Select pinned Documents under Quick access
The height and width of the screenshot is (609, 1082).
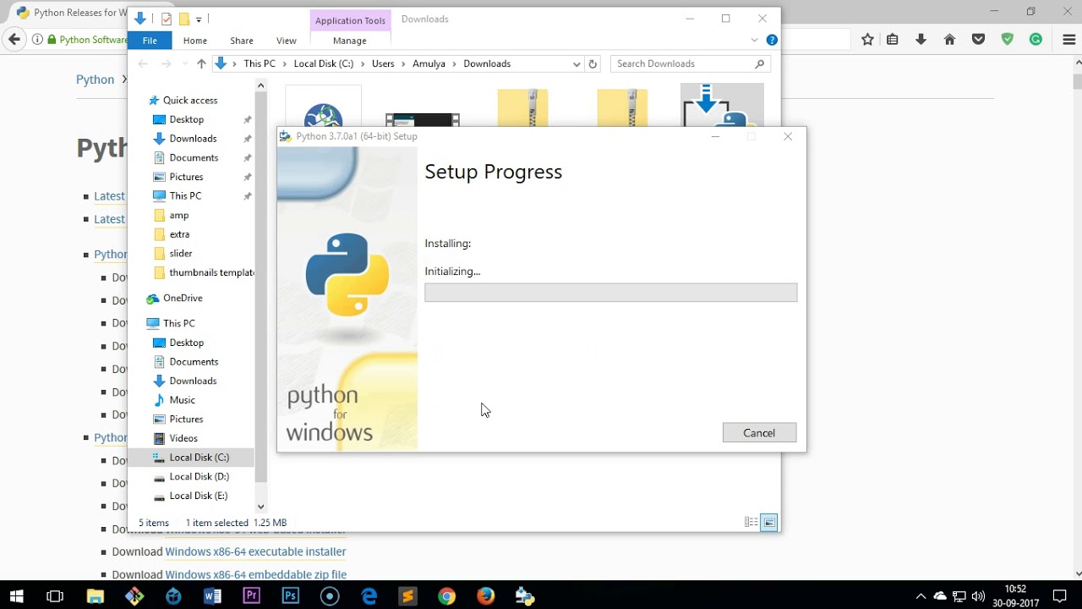point(194,157)
